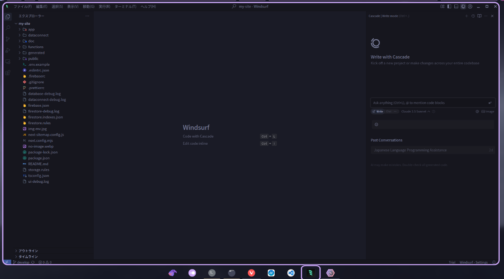Open the Extensions view in activity bar
Image resolution: width=504 pixels, height=279 pixels.
(8, 73)
